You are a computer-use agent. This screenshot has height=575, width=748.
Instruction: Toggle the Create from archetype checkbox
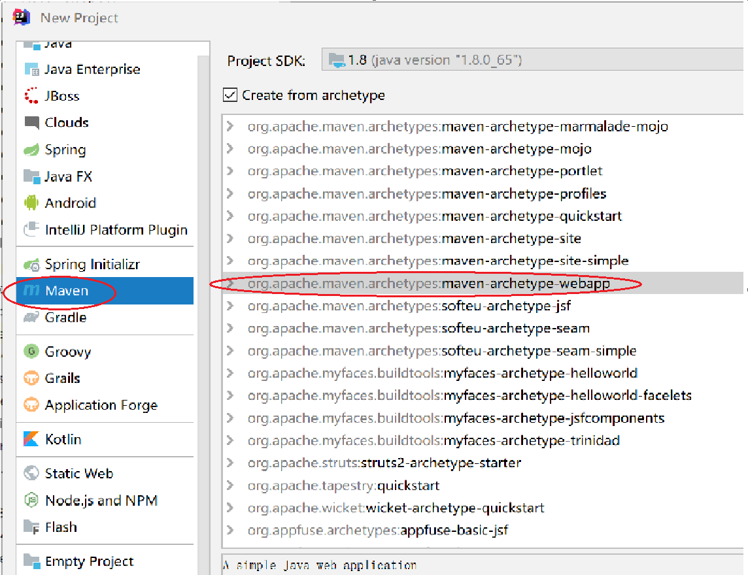(230, 95)
